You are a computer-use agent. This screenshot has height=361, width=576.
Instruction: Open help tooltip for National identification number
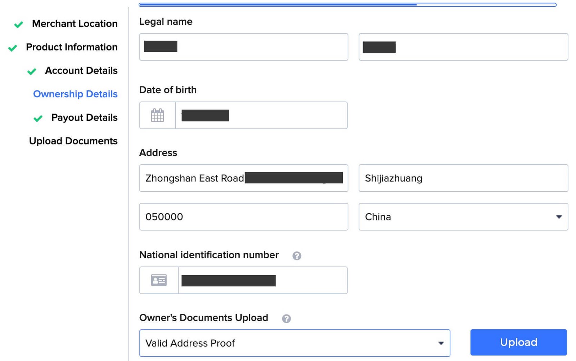click(x=297, y=256)
